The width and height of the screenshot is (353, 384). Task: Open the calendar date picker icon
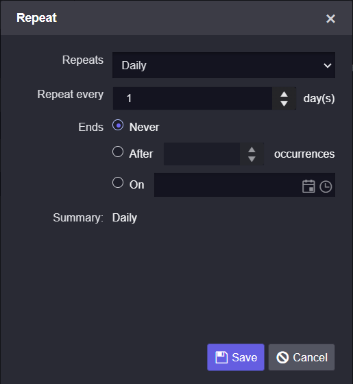pyautogui.click(x=308, y=186)
